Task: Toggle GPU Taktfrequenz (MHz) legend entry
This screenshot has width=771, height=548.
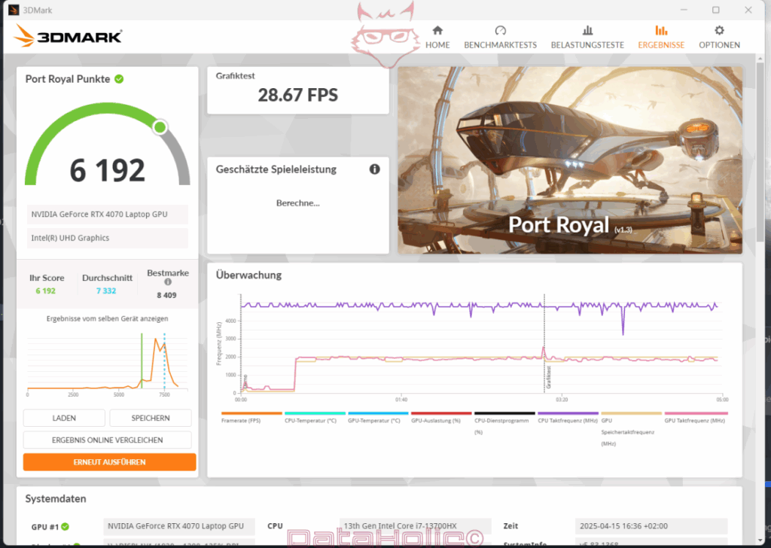Action: tap(695, 418)
